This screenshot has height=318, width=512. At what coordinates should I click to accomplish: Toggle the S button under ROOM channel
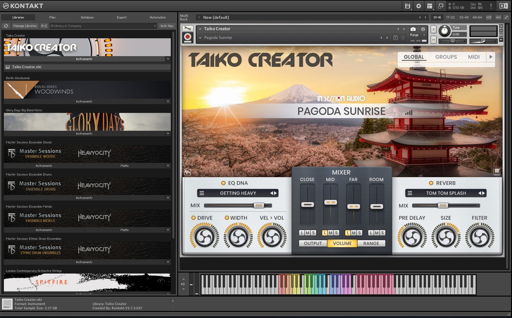coord(382,233)
